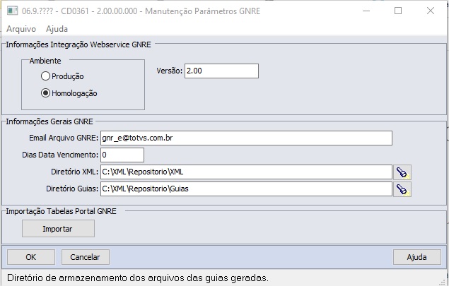Click the 'Informações Integração Webservice GNRE' label
The width and height of the screenshot is (449, 286).
(78, 44)
